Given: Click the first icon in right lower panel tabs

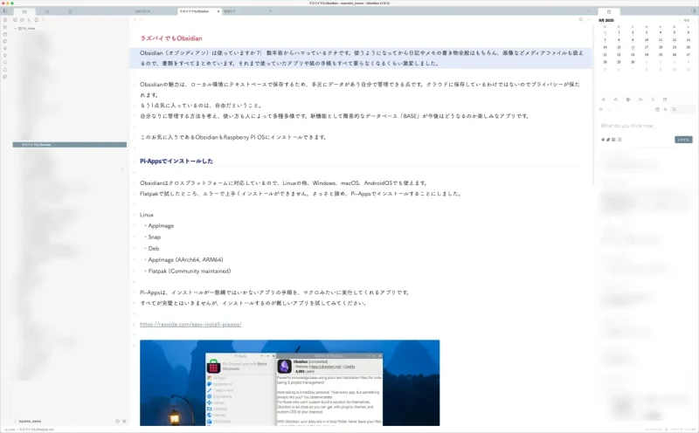Looking at the screenshot, I should pyautogui.click(x=604, y=100).
